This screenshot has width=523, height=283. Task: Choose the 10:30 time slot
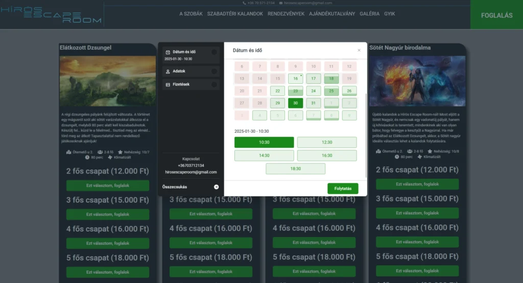(264, 142)
